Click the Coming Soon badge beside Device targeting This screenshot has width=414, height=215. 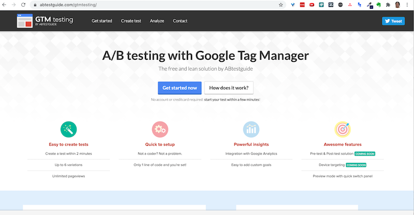[x=356, y=165]
